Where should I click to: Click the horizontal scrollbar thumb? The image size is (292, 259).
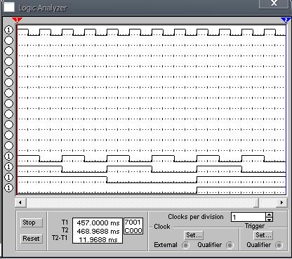click(x=256, y=202)
